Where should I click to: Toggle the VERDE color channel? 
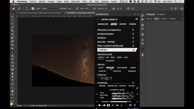(x=119, y=57)
